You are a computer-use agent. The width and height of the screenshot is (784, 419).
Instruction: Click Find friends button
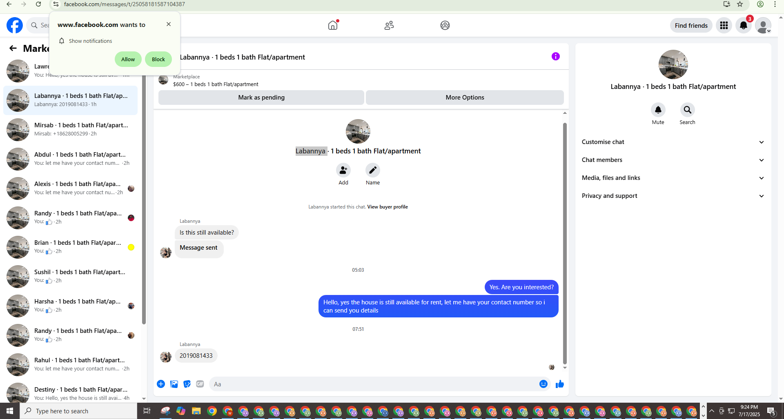[691, 25]
